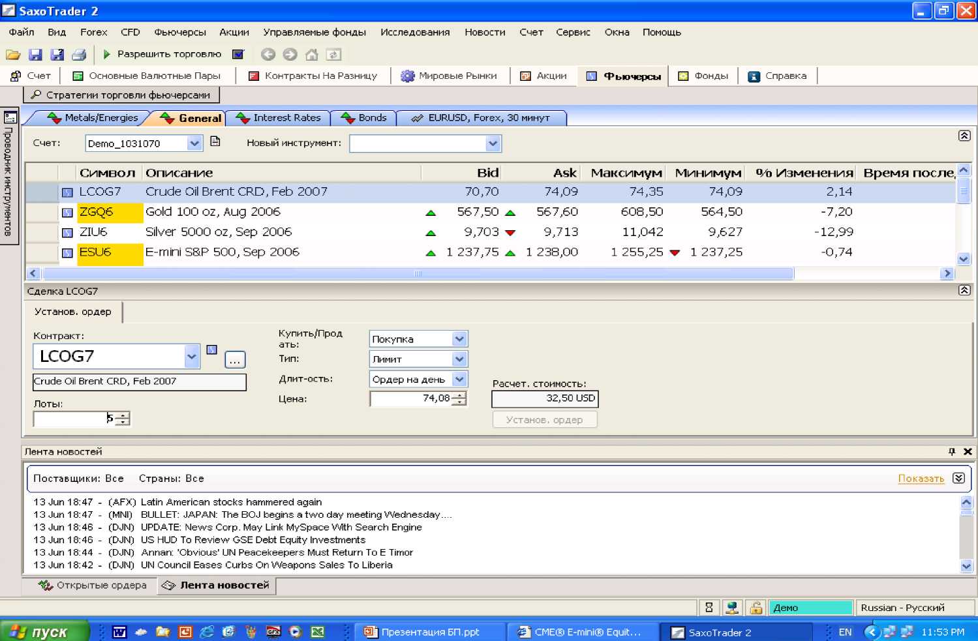This screenshot has width=978, height=641.
Task: Switch to the Interest Rates tab
Action: point(279,118)
